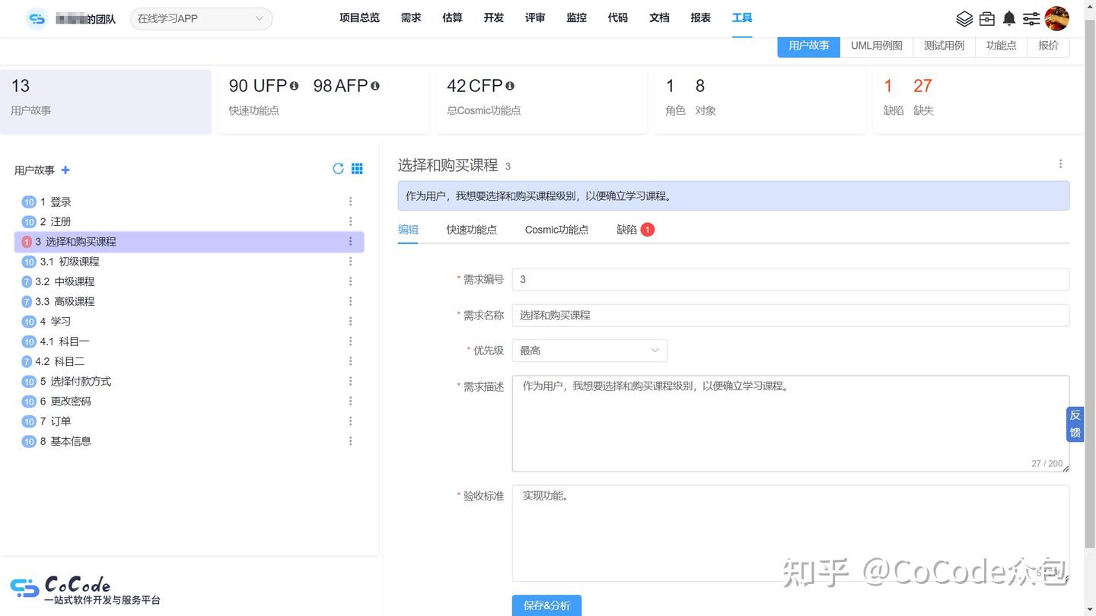
Task: Click the user avatar at top right
Action: click(1057, 18)
